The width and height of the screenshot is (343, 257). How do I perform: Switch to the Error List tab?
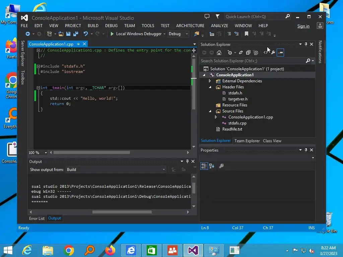[x=37, y=218]
